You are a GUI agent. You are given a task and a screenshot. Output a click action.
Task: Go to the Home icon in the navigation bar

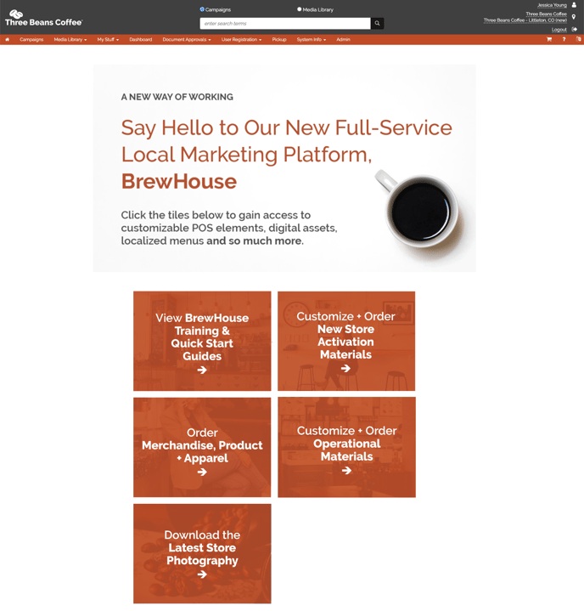pos(7,39)
